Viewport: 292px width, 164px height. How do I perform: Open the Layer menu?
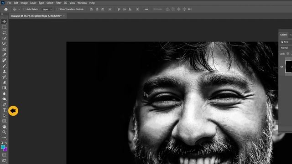[33, 3]
